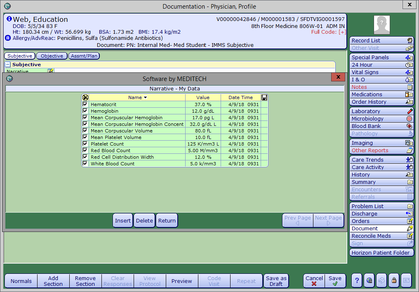Click the deselect-all X icon in table header
This screenshot has height=292, width=419.
click(85, 97)
